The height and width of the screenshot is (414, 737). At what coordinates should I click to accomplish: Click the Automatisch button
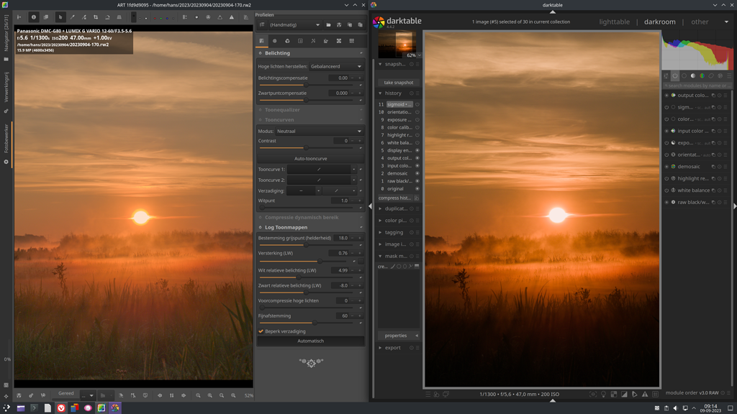tap(310, 341)
